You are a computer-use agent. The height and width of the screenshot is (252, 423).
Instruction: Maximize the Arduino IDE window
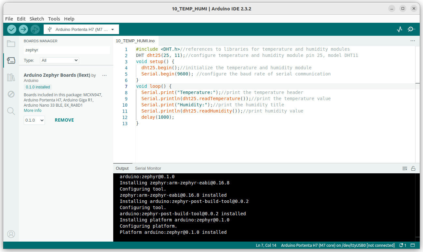[x=403, y=8]
